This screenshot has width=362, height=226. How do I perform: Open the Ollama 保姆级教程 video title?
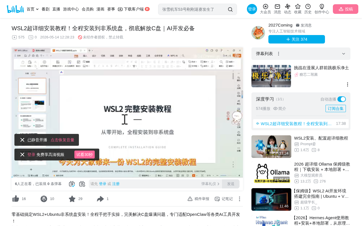click(x=322, y=167)
